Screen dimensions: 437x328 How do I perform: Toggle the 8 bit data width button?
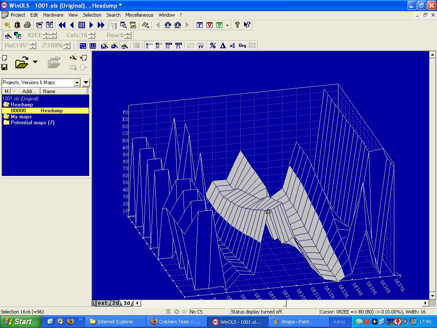pyautogui.click(x=149, y=45)
